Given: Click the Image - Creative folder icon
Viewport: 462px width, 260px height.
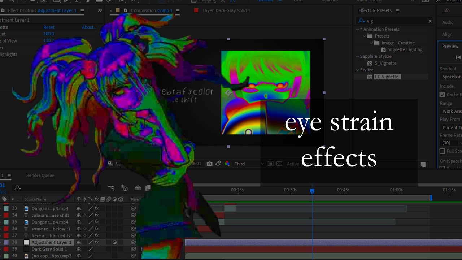Looking at the screenshot, I should pyautogui.click(x=376, y=43).
